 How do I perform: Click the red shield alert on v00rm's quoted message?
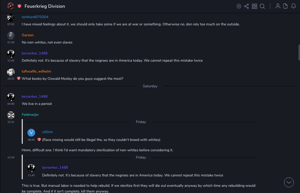click(x=39, y=140)
